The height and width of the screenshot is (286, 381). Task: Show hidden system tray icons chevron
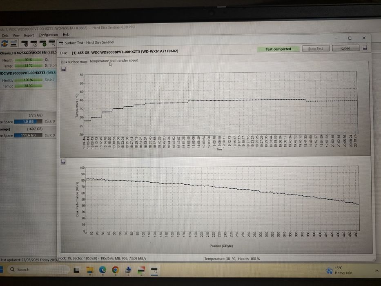(x=377, y=270)
